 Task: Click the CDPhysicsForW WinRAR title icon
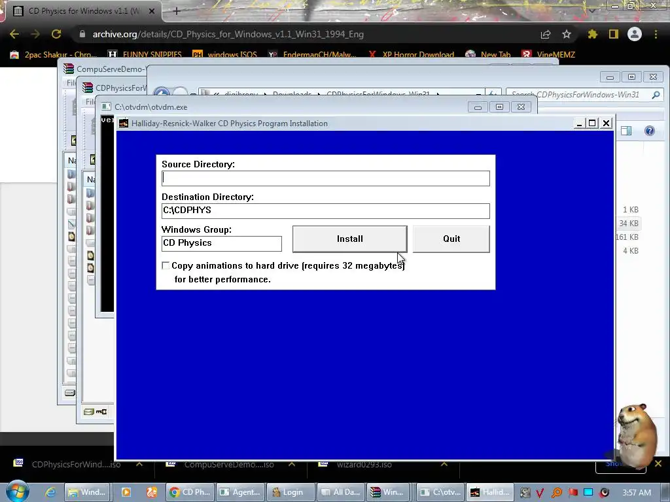point(88,88)
